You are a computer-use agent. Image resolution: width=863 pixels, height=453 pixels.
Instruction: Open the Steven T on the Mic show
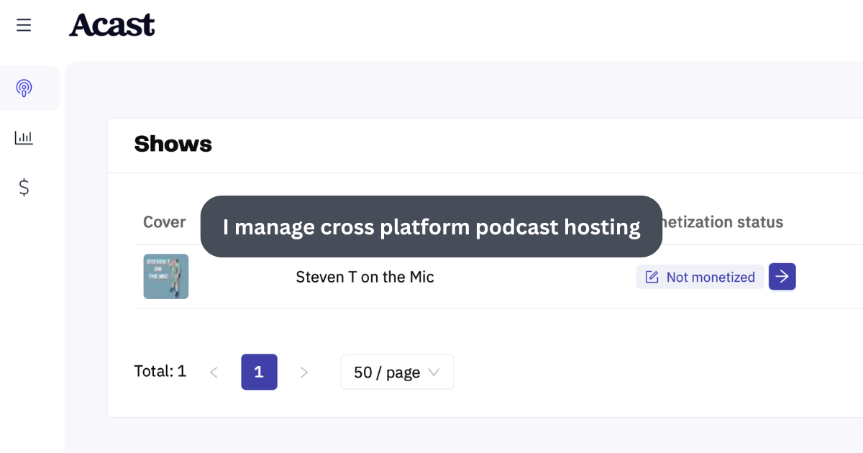[365, 277]
